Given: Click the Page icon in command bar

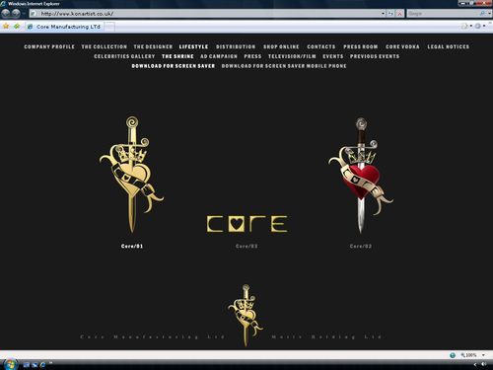Looking at the screenshot, I should 464,26.
